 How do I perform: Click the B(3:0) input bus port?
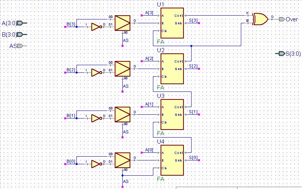coord(22,35)
